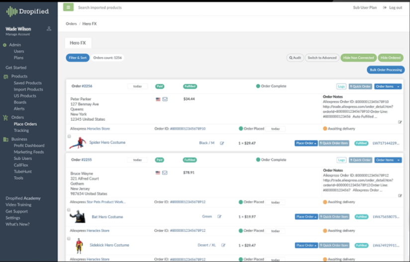This screenshot has height=262, width=410.
Task: Click the US flag icon for Peter Parker
Action: point(158,99)
